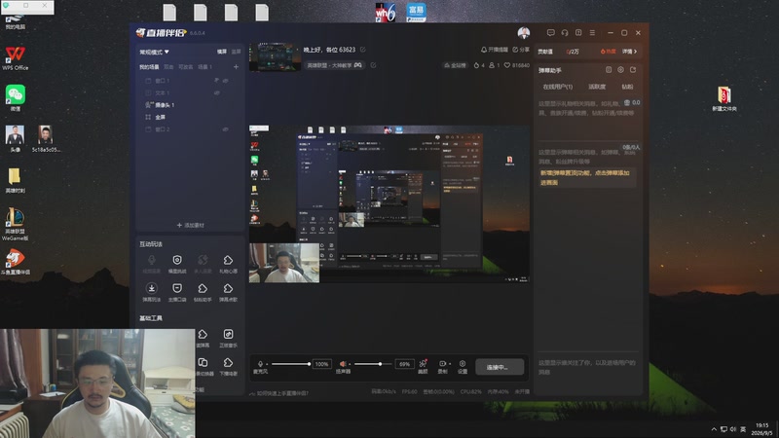Switch to the 在线用户(1) tab

(x=557, y=87)
